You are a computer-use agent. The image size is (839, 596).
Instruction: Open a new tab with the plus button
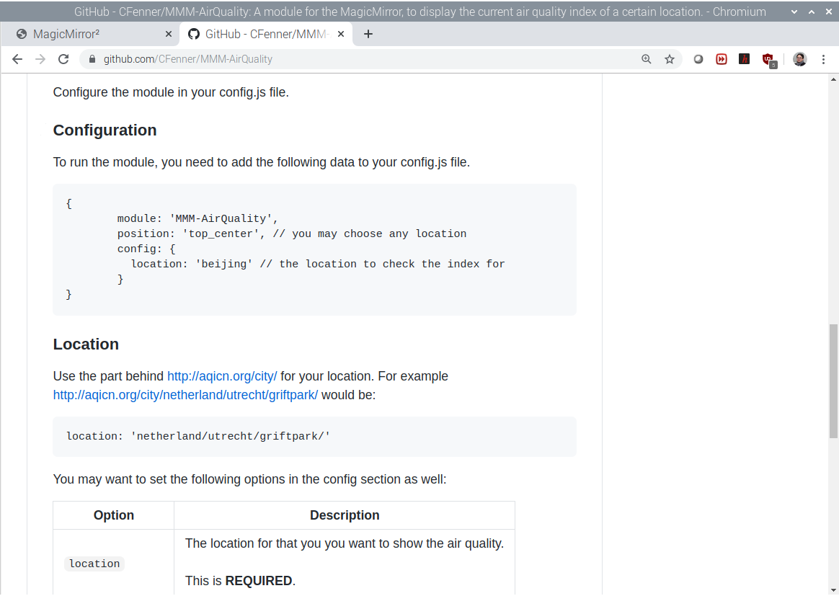click(x=368, y=35)
